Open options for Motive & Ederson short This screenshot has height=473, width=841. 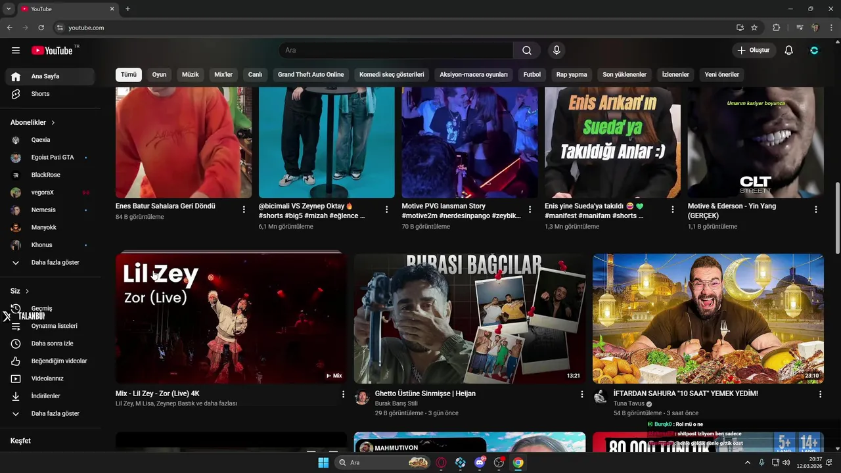click(816, 210)
